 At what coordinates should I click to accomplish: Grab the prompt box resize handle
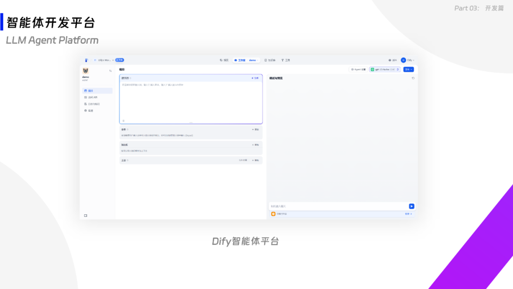191,123
